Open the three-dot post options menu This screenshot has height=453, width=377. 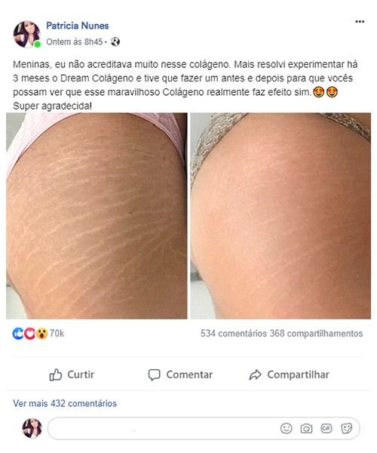(x=360, y=22)
